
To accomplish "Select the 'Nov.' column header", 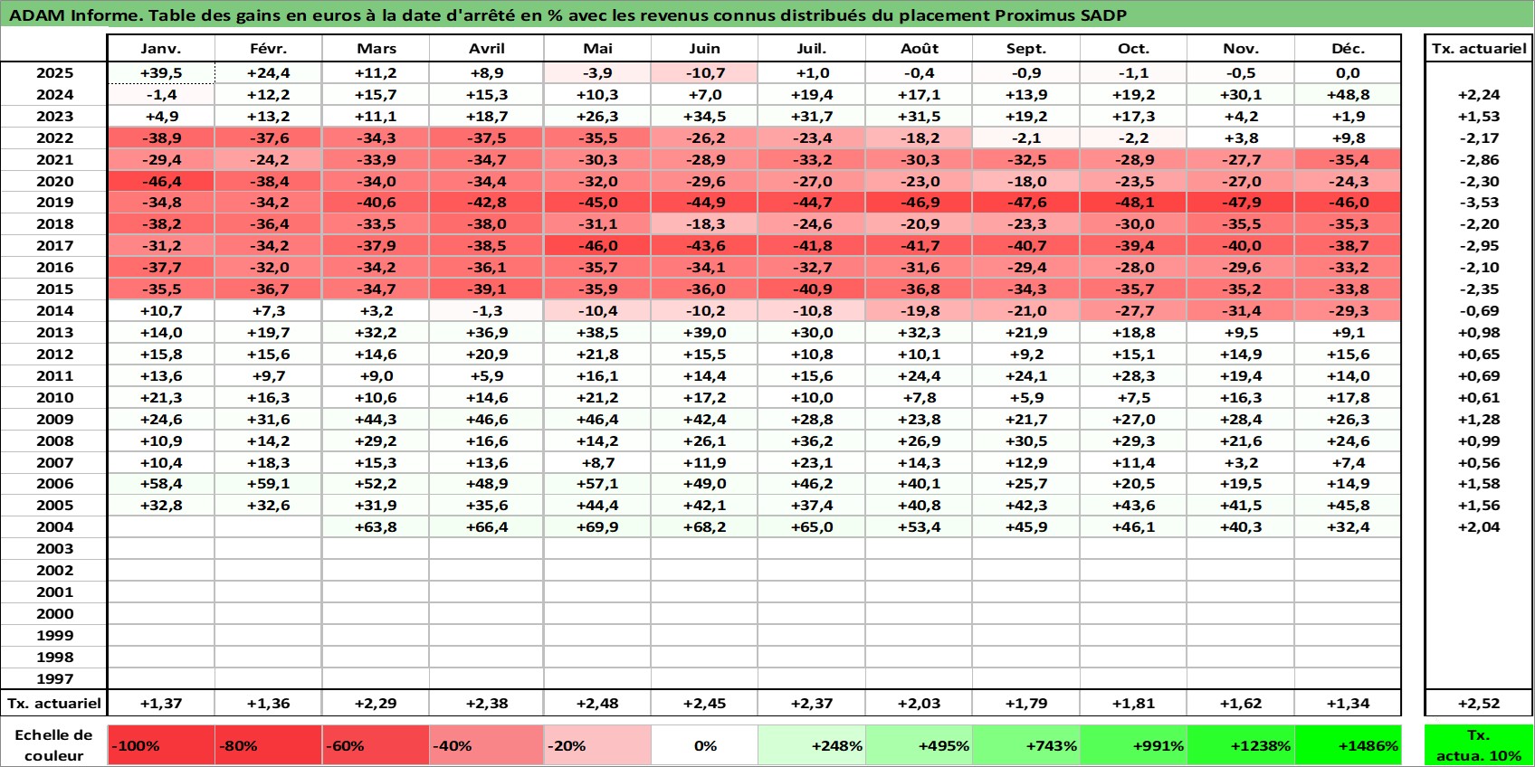I will click(x=1241, y=49).
